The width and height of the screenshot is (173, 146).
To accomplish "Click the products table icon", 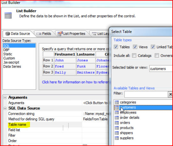I will [x=117, y=128].
